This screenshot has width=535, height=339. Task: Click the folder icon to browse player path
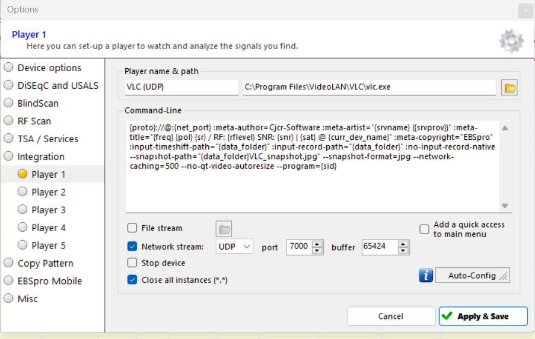point(509,88)
